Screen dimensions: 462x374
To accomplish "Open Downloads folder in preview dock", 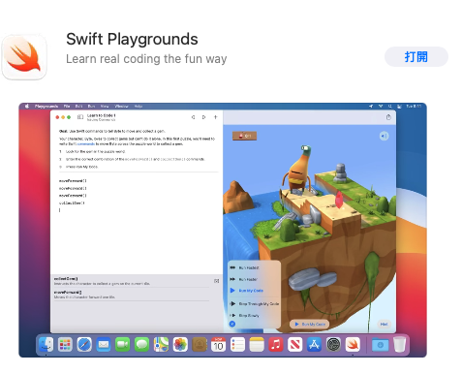I will 380,345.
